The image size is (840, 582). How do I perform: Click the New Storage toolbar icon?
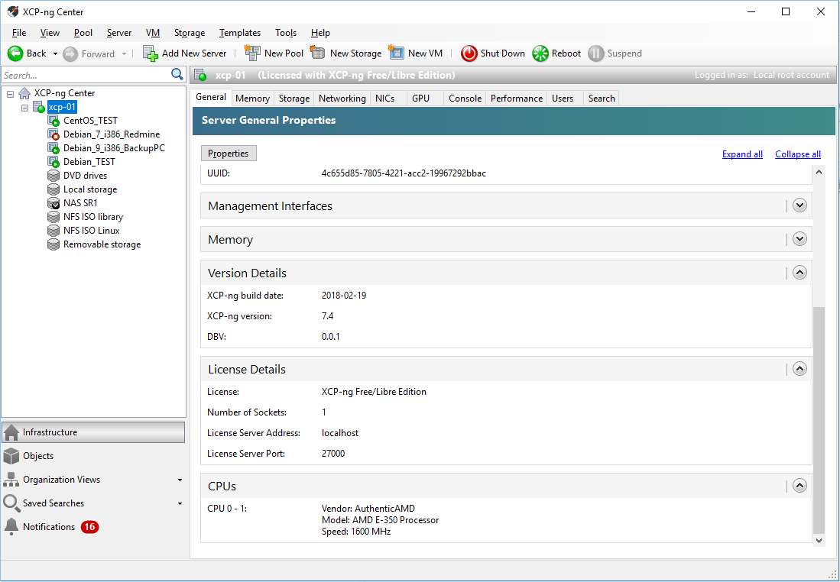pyautogui.click(x=318, y=53)
